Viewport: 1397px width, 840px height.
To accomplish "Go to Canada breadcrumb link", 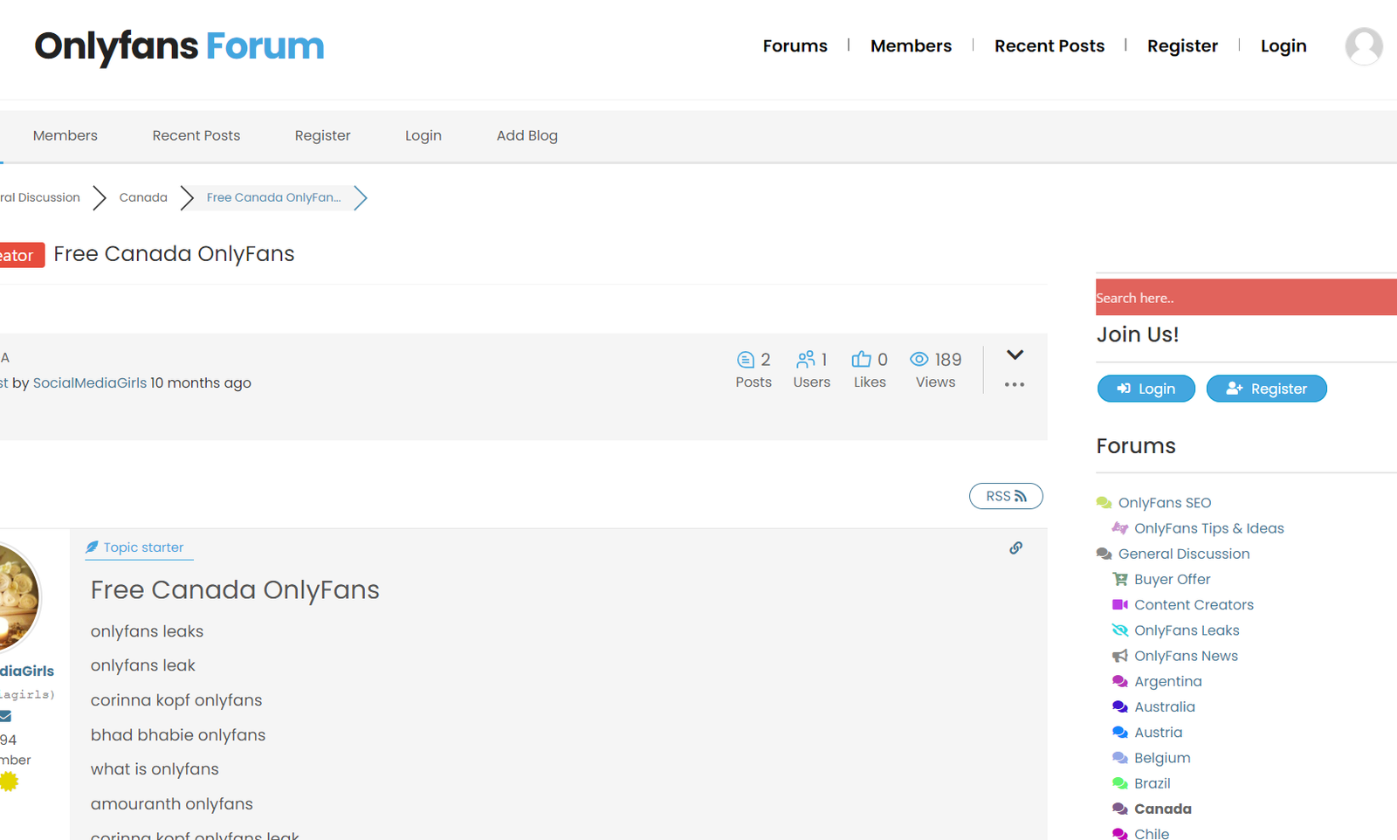I will [143, 197].
